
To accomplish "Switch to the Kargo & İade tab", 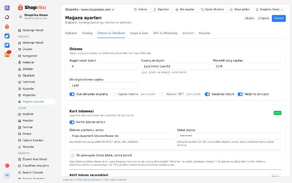I will (139, 33).
